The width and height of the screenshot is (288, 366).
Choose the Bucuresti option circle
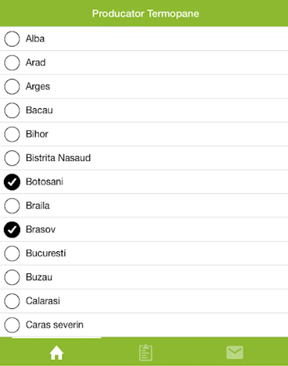[12, 253]
